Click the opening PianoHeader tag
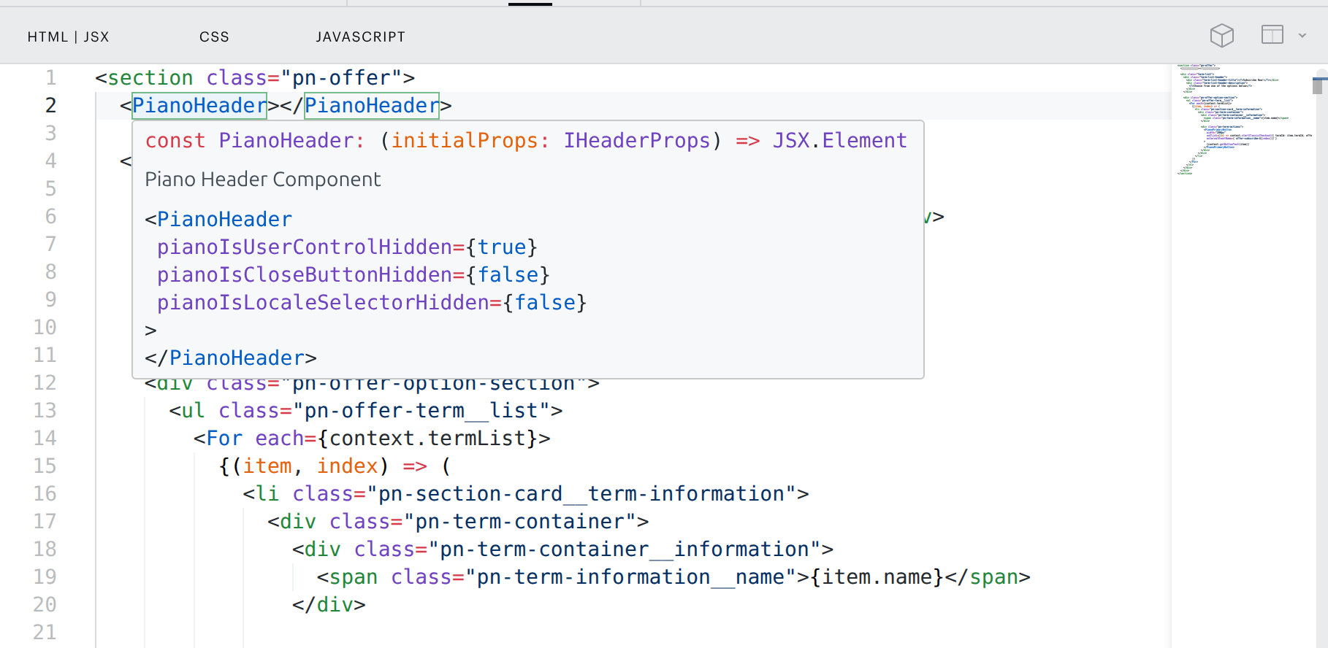 [x=199, y=105]
